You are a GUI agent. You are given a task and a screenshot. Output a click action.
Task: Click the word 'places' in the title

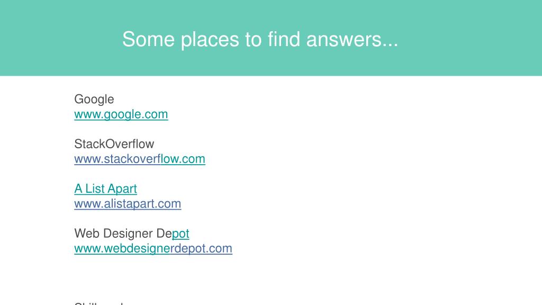pos(210,40)
